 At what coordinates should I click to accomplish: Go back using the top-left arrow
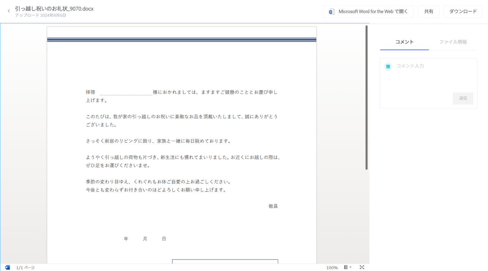pos(9,11)
